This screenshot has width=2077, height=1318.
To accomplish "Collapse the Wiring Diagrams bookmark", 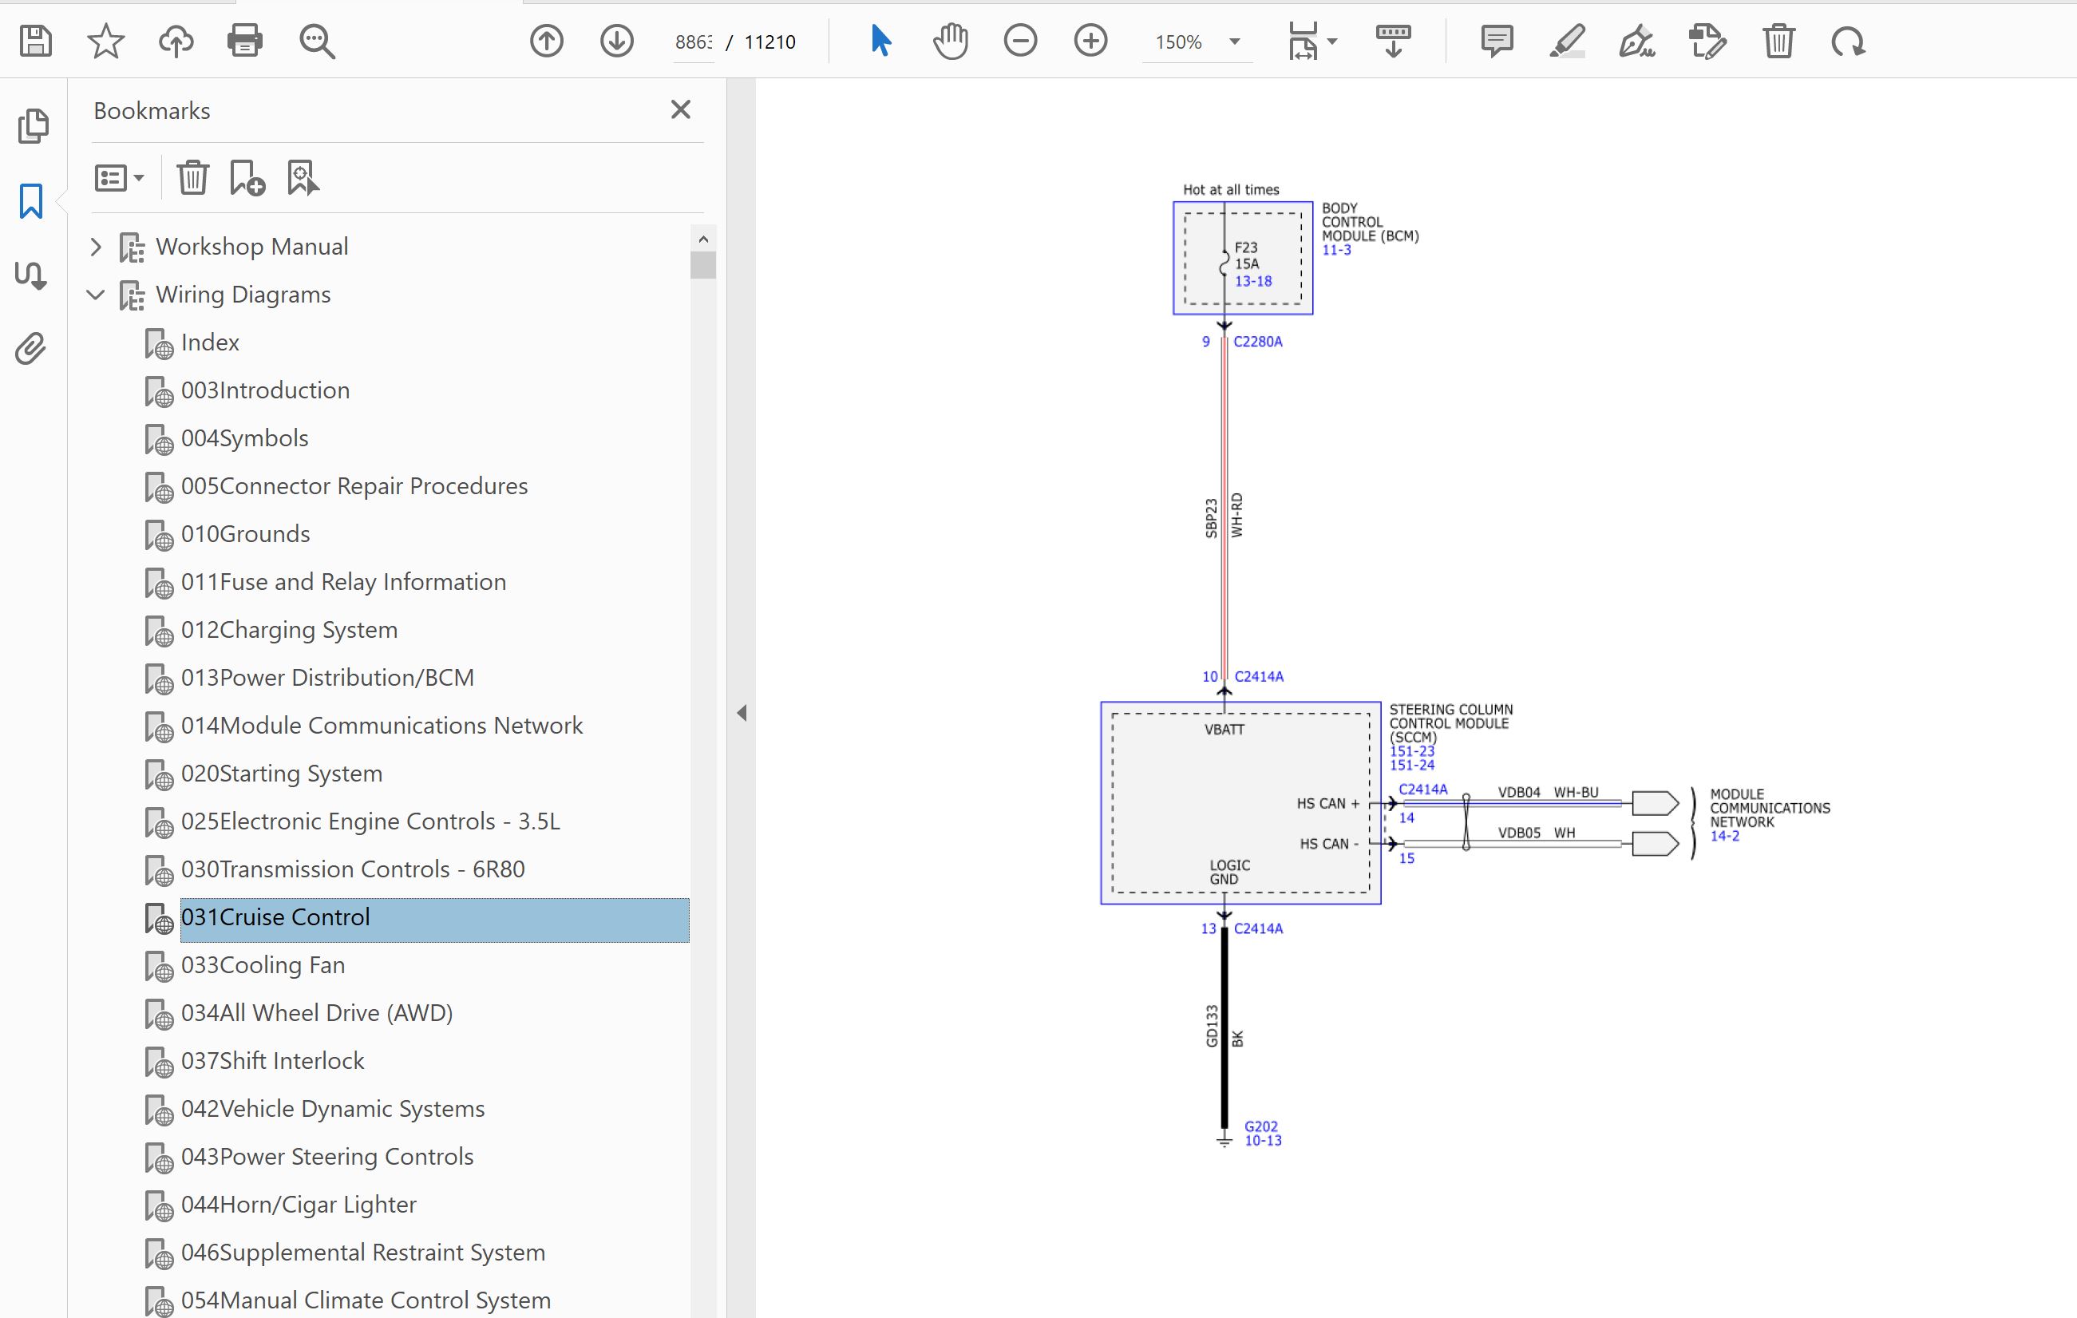I will [96, 295].
